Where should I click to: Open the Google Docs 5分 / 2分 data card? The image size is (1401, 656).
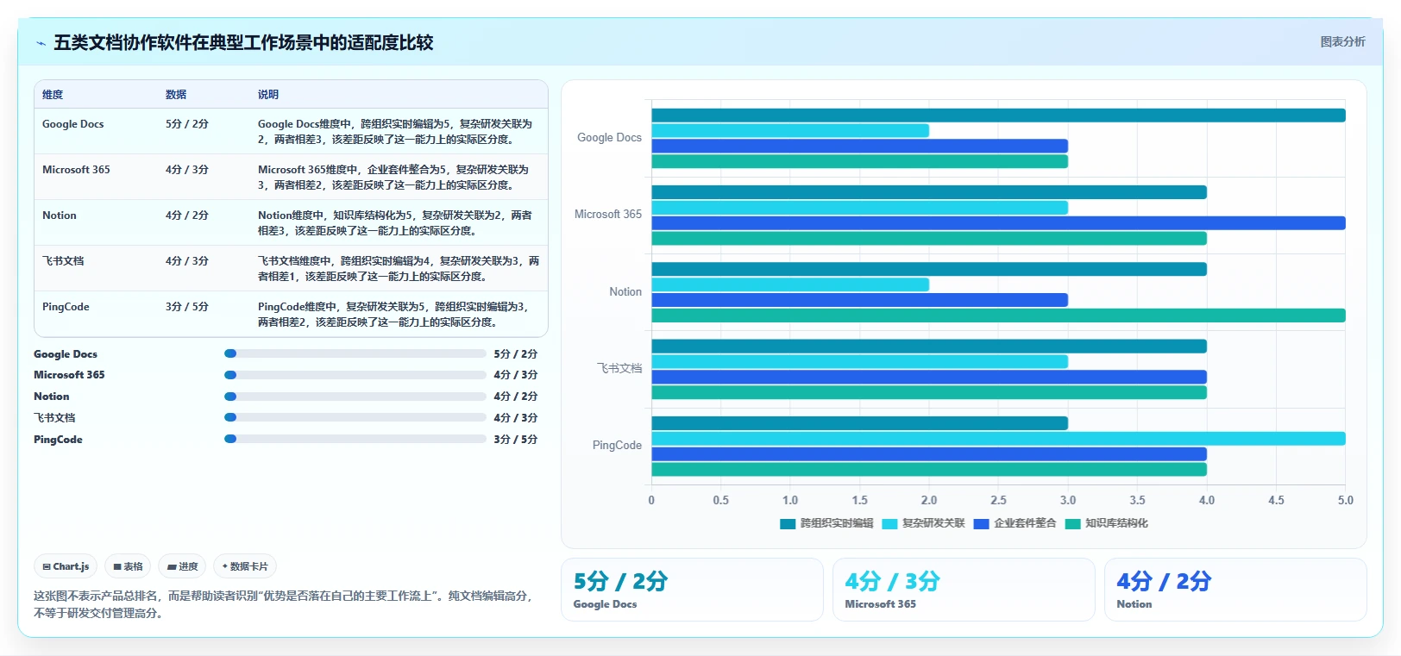pyautogui.click(x=692, y=590)
